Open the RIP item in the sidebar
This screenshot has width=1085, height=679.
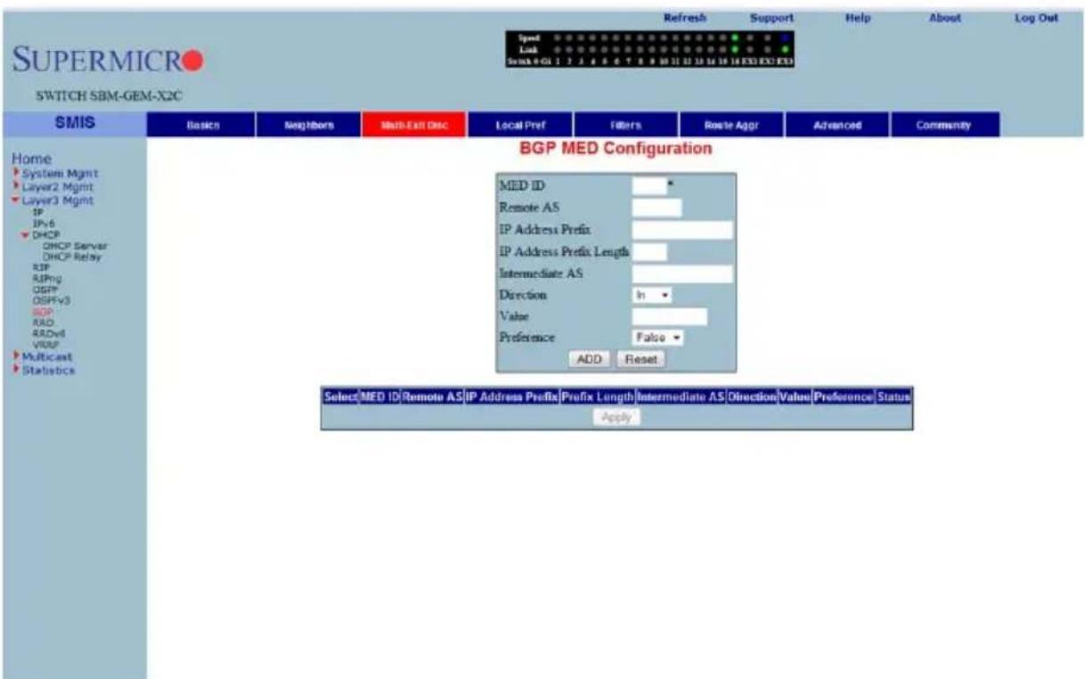tap(39, 266)
